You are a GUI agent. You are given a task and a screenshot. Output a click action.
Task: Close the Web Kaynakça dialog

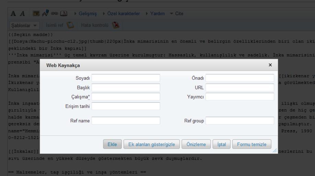coord(270,65)
